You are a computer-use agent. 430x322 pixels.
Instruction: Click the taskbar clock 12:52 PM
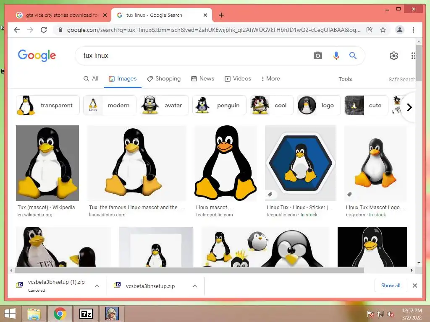412,314
